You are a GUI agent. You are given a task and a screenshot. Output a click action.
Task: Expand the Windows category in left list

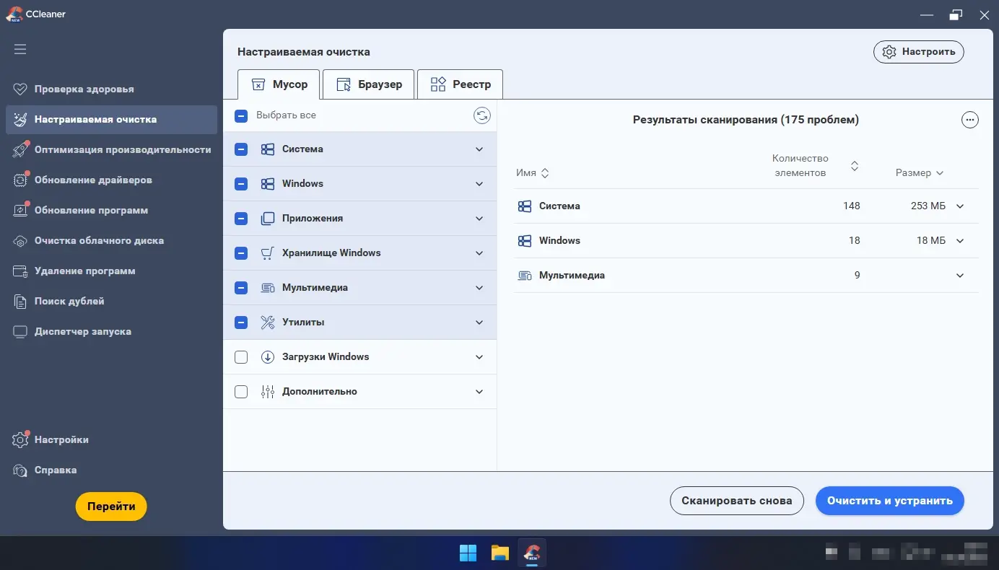click(479, 184)
